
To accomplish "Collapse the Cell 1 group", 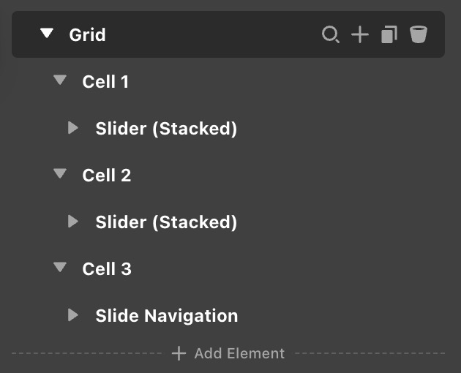I will (x=60, y=80).
